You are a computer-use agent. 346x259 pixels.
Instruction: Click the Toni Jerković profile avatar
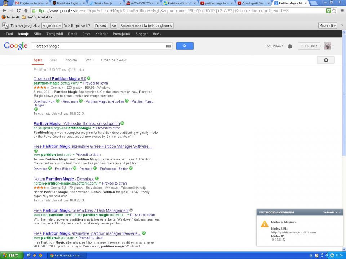coord(327,46)
